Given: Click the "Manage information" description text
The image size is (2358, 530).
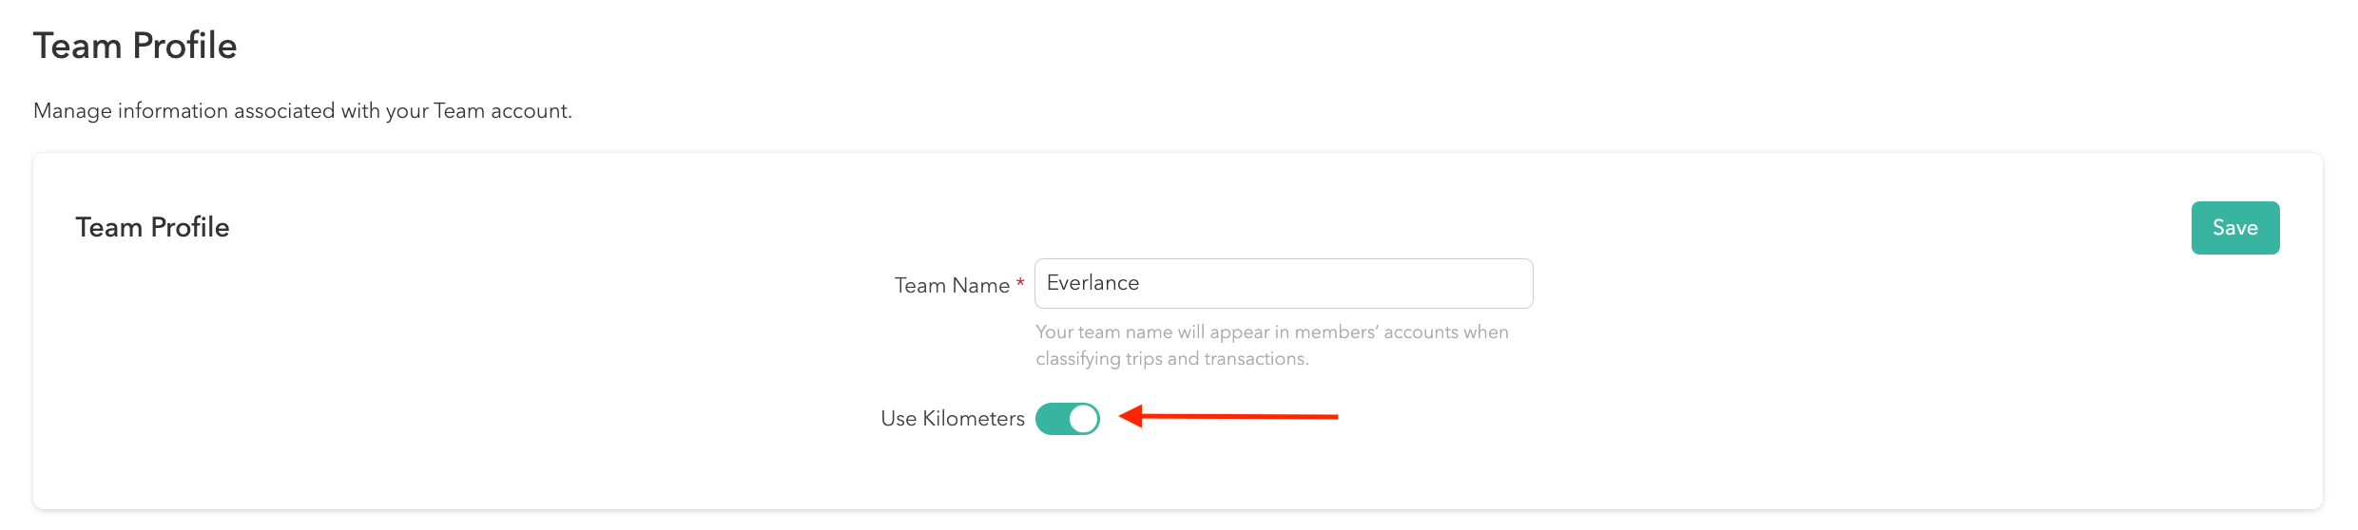Looking at the screenshot, I should tap(302, 111).
